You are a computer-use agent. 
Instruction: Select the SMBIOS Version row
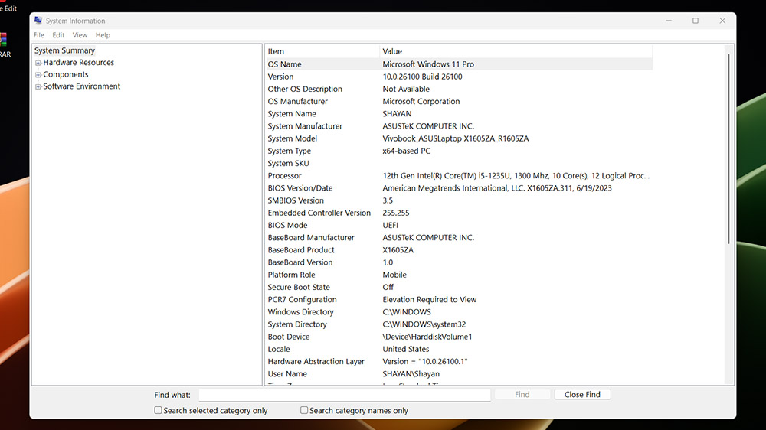(459, 200)
